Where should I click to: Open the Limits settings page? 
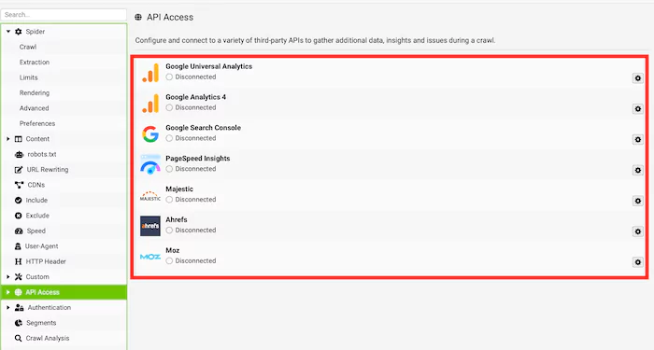[28, 77]
